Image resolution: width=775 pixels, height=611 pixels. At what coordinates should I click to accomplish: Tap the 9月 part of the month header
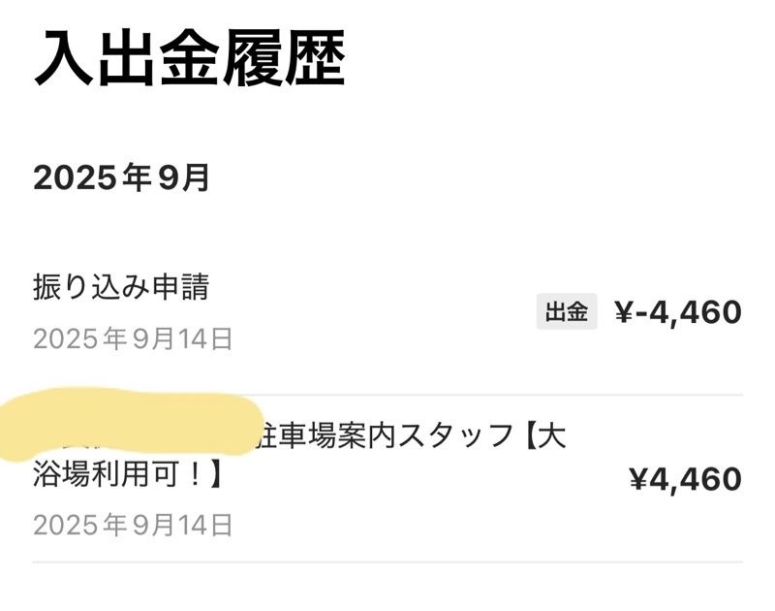coord(189,178)
